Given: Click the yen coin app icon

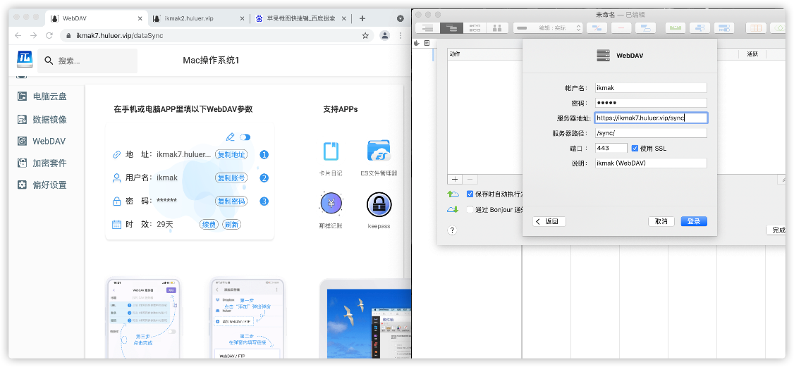Looking at the screenshot, I should (x=331, y=204).
